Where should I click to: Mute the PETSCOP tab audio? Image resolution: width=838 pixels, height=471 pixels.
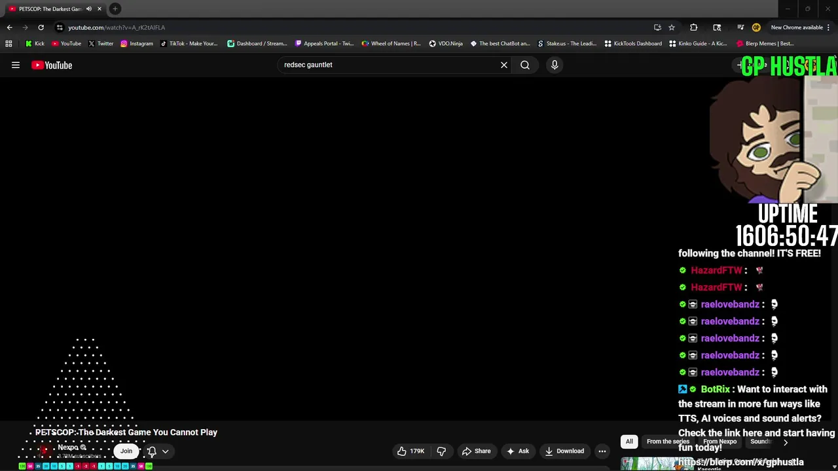point(89,9)
